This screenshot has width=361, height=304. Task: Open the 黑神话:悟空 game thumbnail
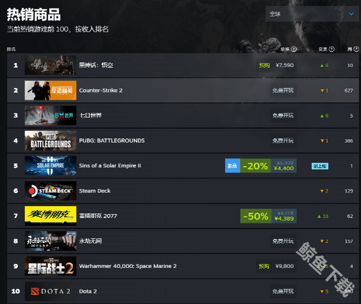pyautogui.click(x=51, y=65)
